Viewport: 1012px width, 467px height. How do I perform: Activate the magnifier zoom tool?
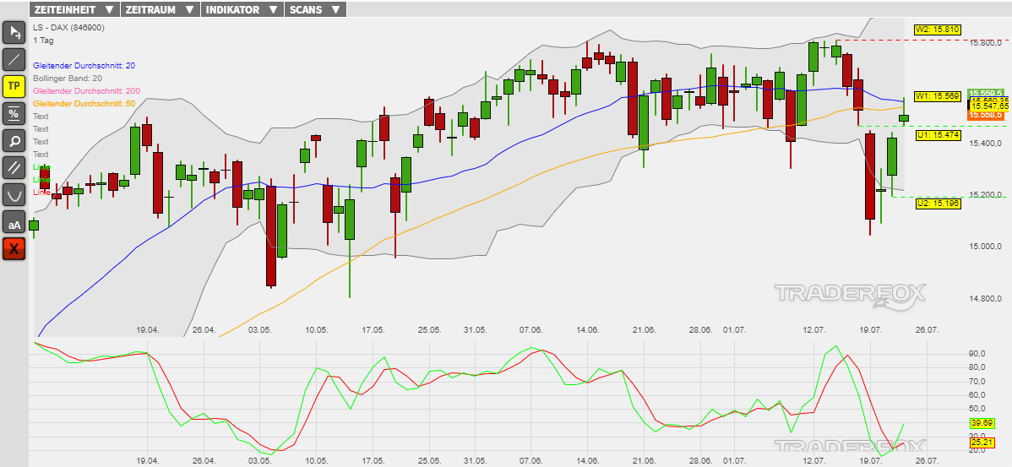[14, 140]
